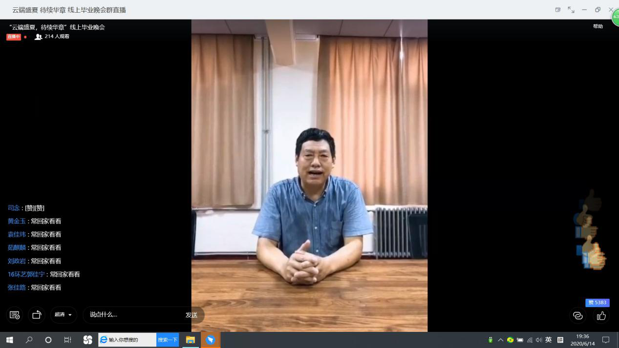619x348 pixels.
Task: Open DingTalk in the taskbar
Action: point(211,340)
